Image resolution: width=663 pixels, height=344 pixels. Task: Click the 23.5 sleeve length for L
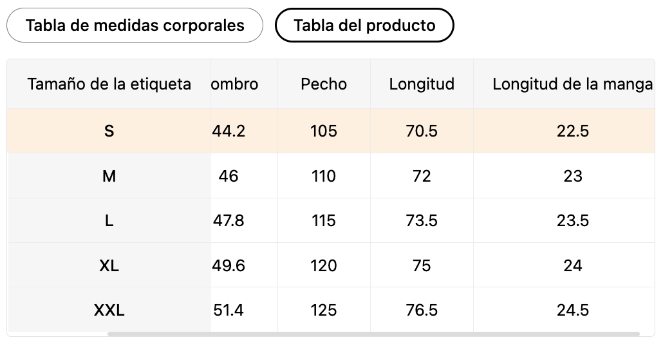coord(572,220)
